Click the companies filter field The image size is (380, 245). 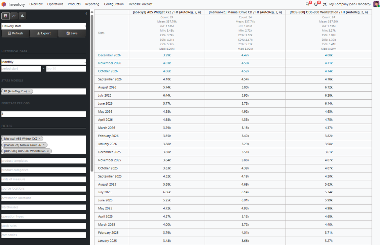[x=44, y=235]
